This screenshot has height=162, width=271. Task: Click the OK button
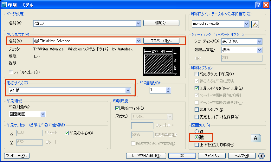[182, 156]
